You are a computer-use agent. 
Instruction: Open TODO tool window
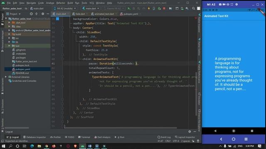pos(69,137)
